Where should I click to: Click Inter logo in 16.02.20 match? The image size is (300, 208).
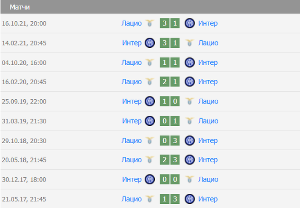(190, 82)
